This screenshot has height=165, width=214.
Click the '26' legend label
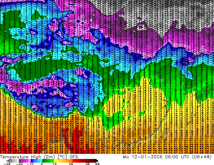[71, 164]
